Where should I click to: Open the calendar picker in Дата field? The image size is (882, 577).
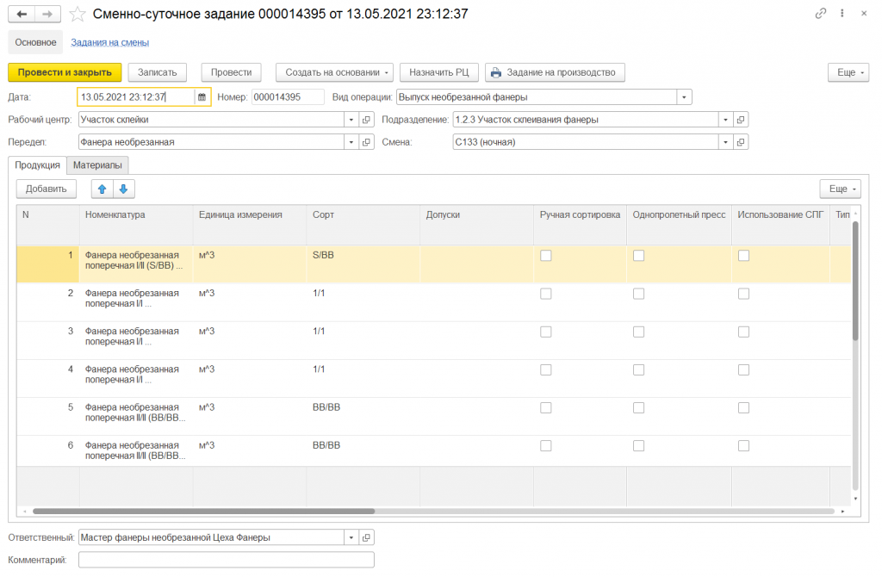pos(202,97)
